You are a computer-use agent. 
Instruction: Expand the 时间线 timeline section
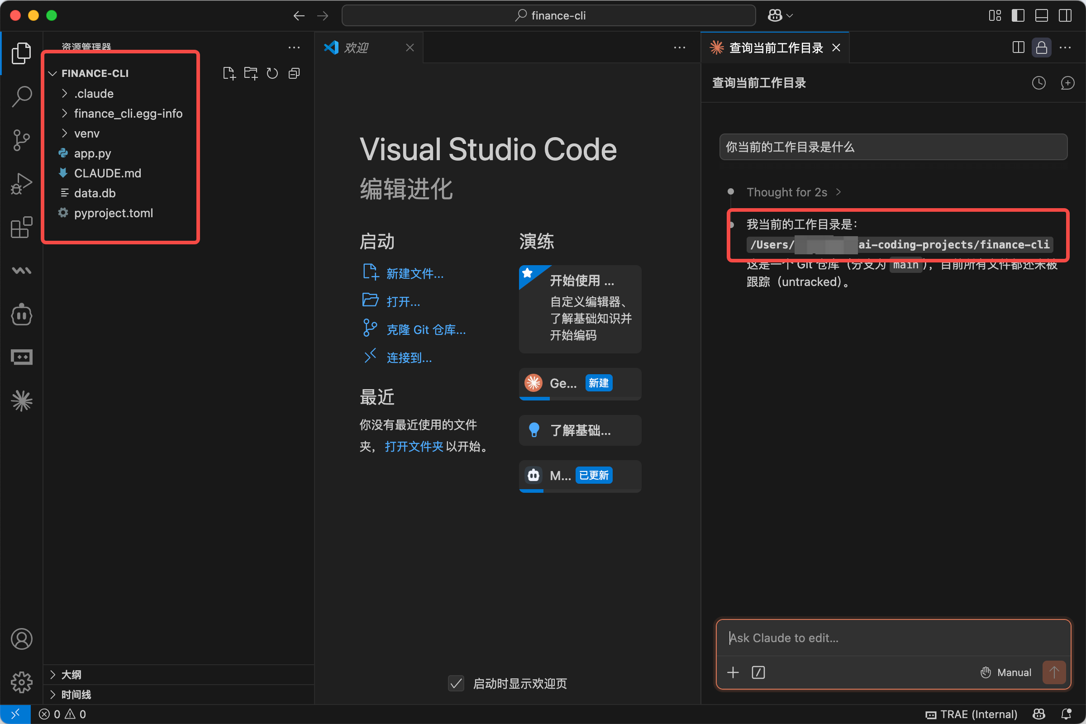(x=178, y=695)
